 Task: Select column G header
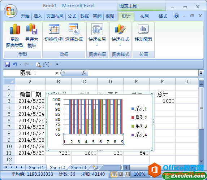coord(188,82)
